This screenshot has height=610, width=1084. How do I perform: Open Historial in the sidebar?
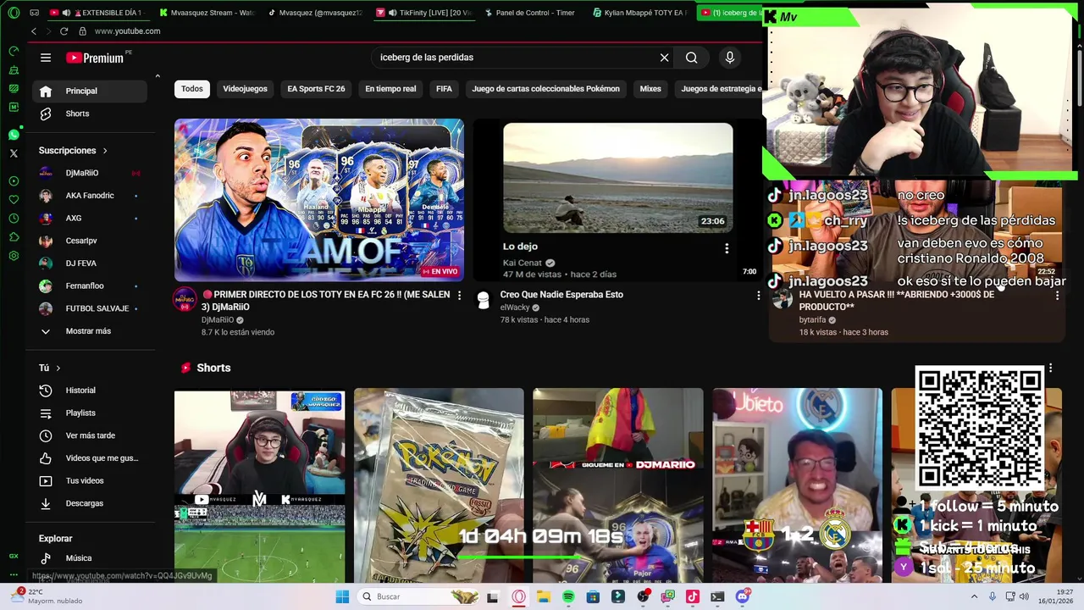(90, 391)
